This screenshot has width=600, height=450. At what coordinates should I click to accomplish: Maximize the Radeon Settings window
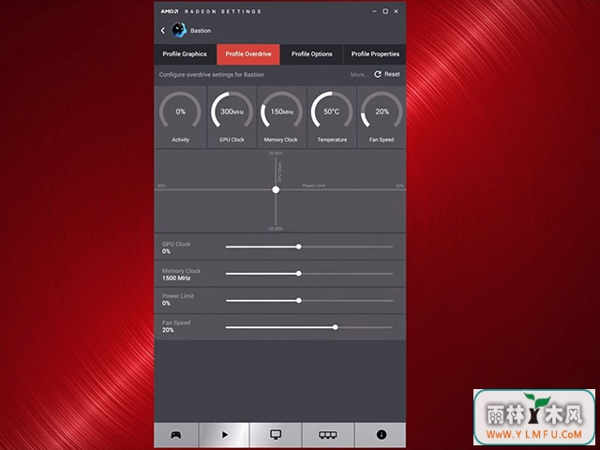click(385, 11)
